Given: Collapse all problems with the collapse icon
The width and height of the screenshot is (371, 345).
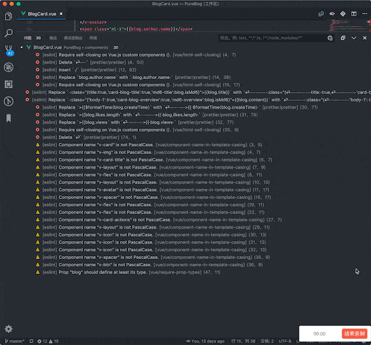Looking at the screenshot, I should (x=343, y=38).
